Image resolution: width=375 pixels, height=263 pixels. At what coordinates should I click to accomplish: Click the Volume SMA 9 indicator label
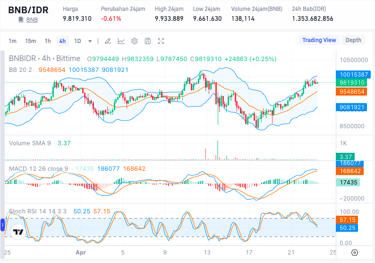[30, 143]
